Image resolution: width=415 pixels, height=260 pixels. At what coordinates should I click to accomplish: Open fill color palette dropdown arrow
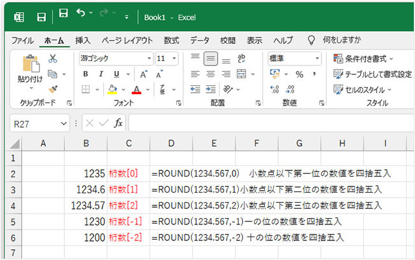pyautogui.click(x=123, y=90)
